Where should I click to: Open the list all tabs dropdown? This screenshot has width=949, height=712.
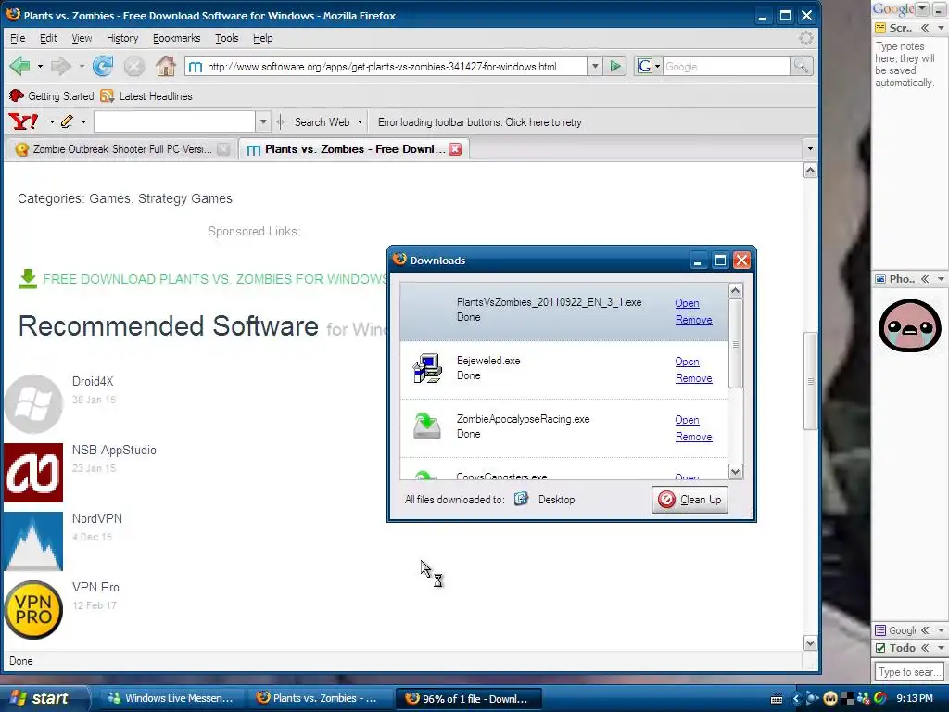point(810,149)
